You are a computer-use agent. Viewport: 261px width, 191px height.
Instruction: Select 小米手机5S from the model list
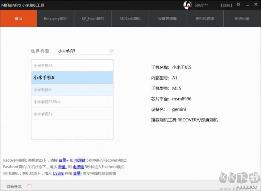coord(72,66)
